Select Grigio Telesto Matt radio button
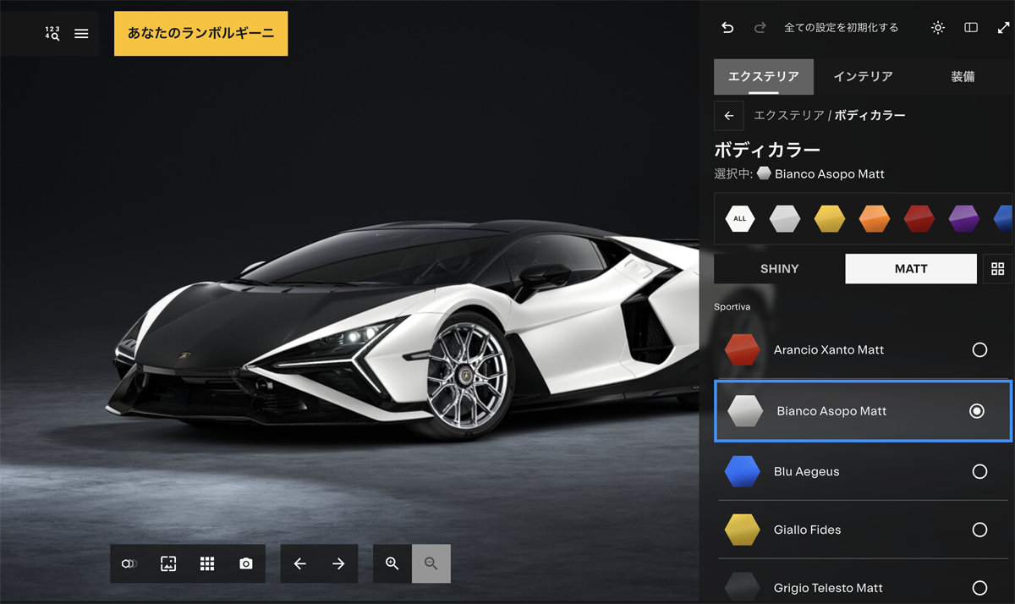 coord(979,587)
